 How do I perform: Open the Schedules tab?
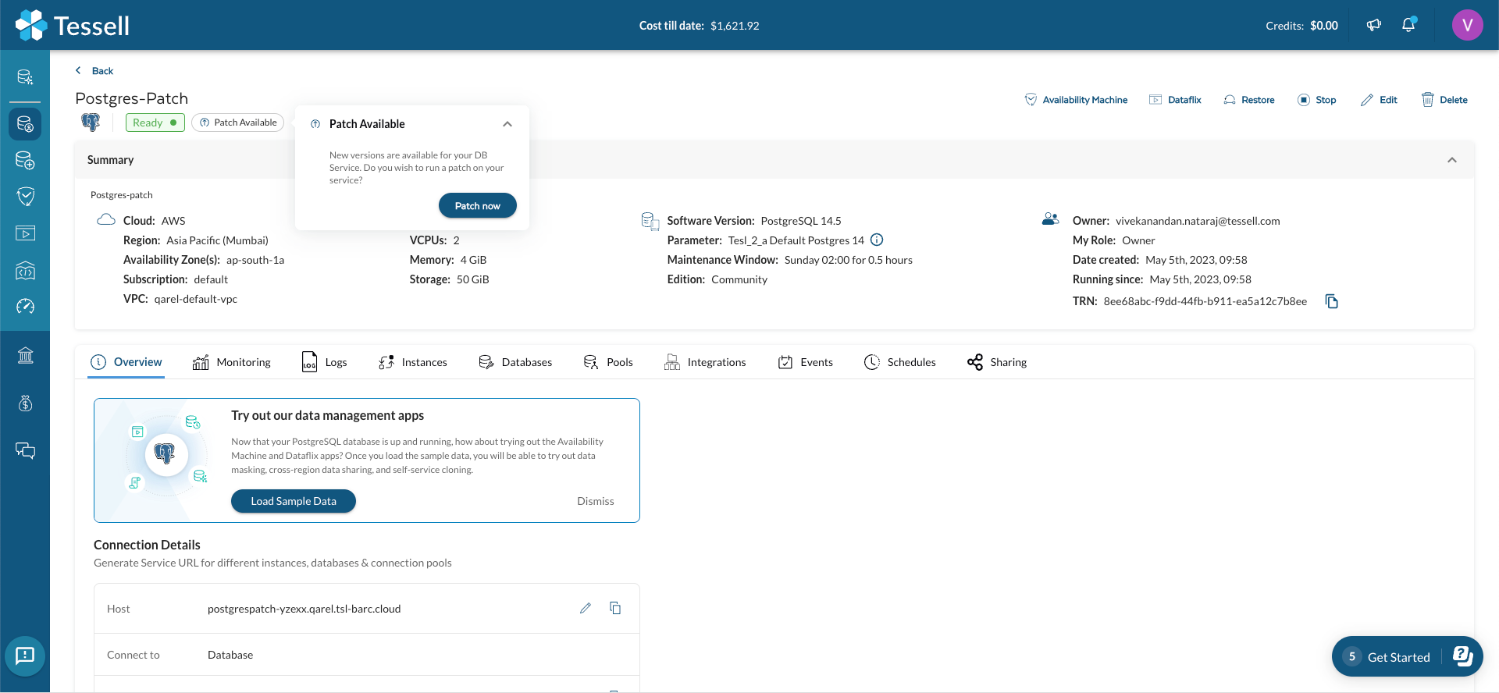coord(900,362)
